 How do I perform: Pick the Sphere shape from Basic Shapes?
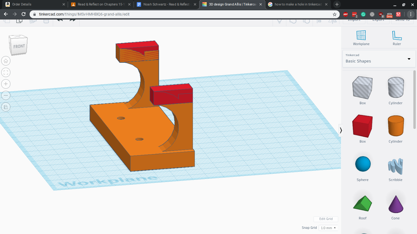point(362,164)
